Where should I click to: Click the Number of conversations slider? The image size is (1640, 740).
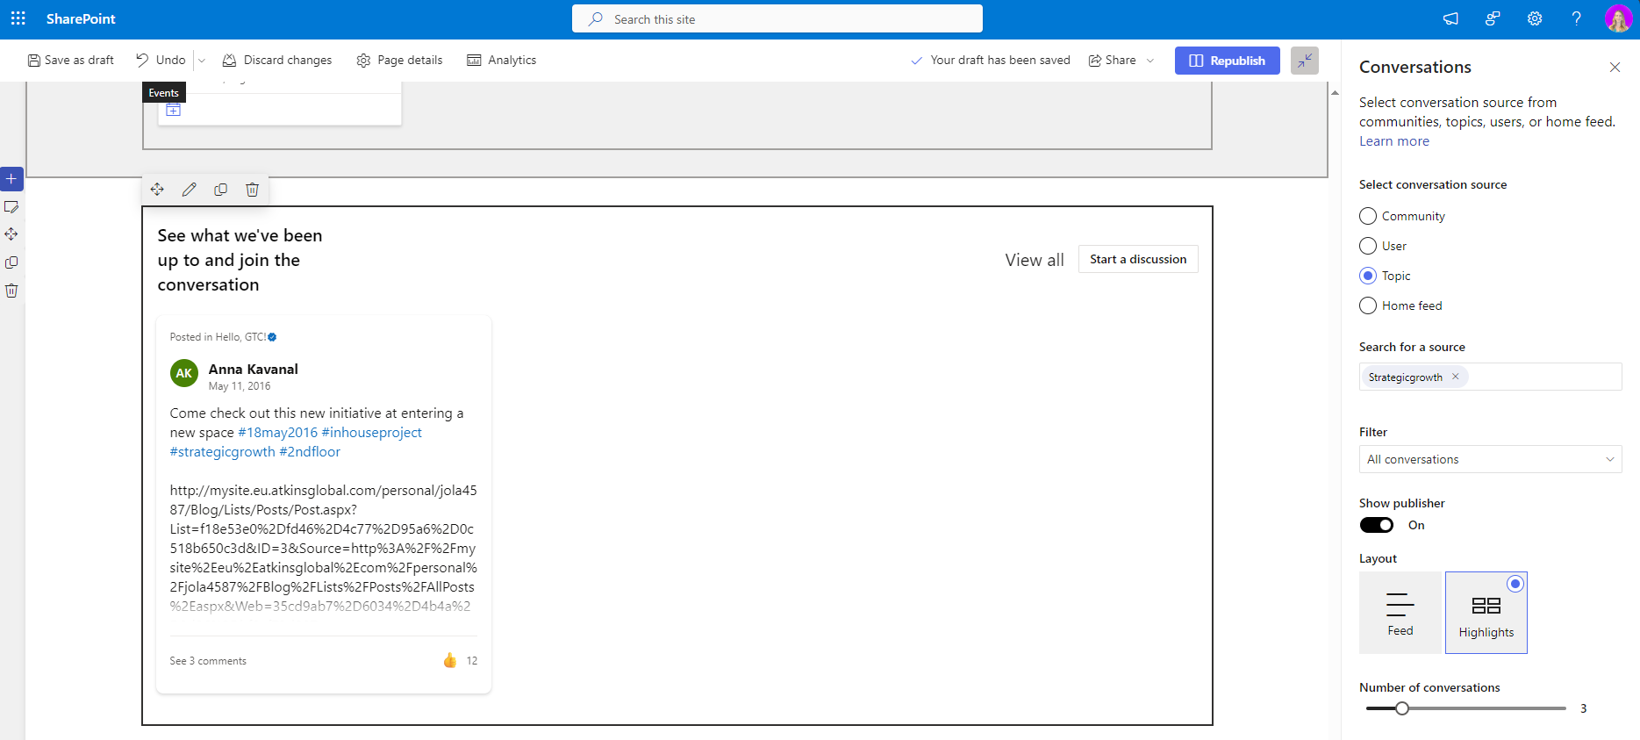tap(1465, 708)
